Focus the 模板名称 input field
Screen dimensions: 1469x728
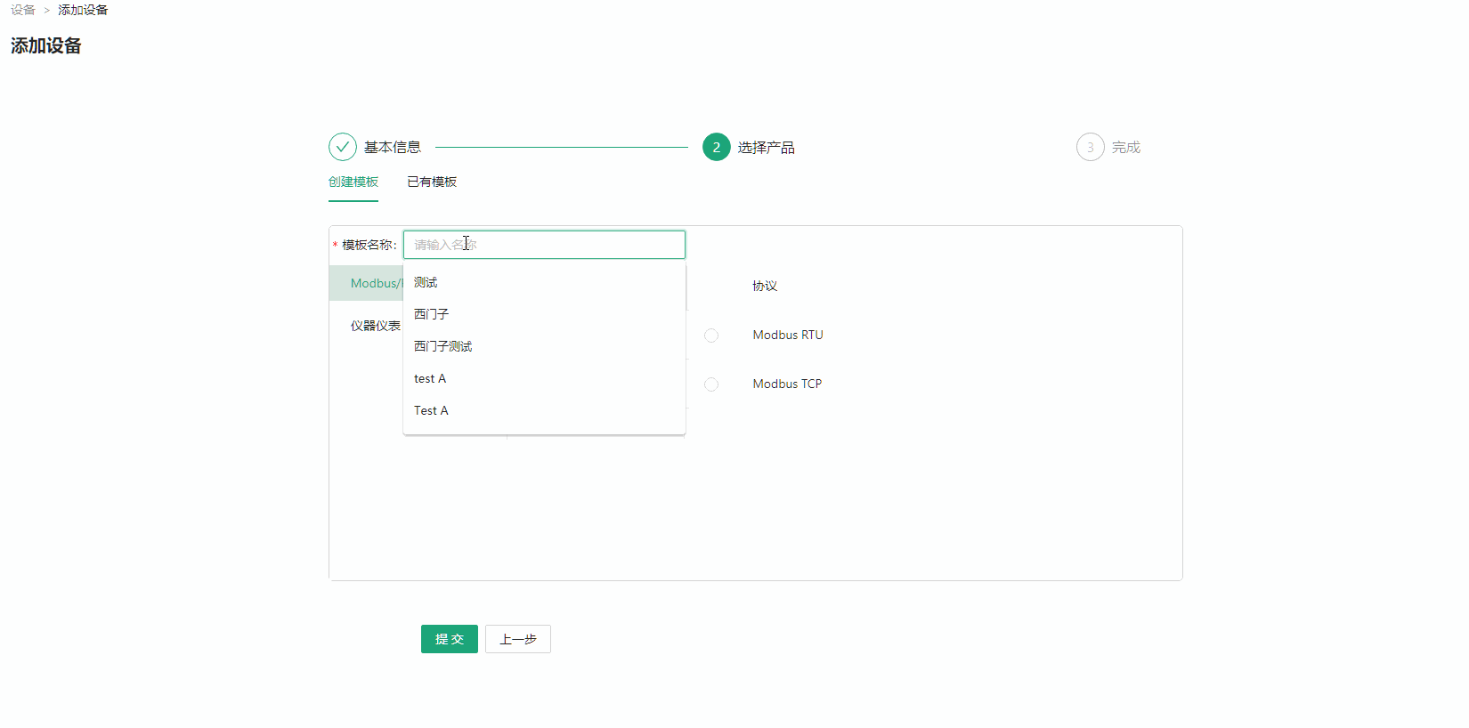click(x=544, y=245)
